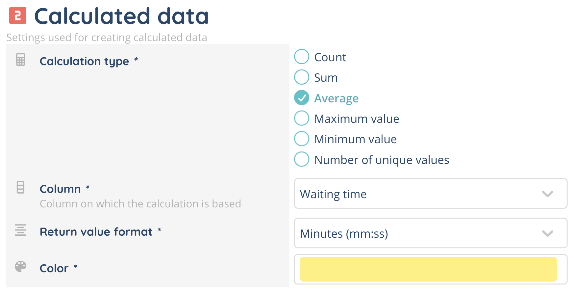Click the chevron arrow in Minutes format field
Image resolution: width=575 pixels, height=293 pixels.
[547, 233]
